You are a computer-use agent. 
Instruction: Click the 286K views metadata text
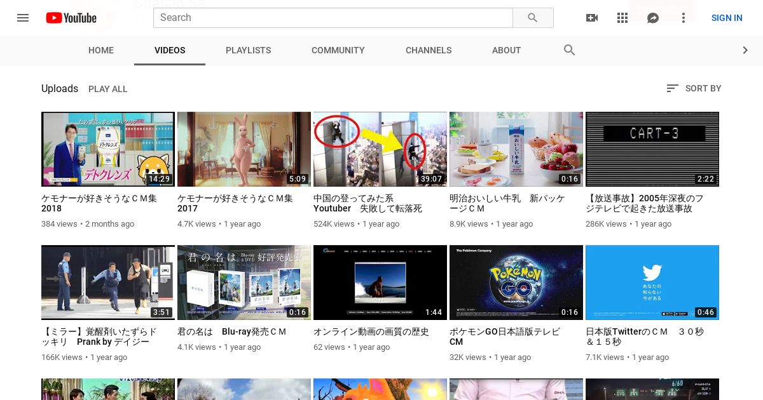pos(628,224)
